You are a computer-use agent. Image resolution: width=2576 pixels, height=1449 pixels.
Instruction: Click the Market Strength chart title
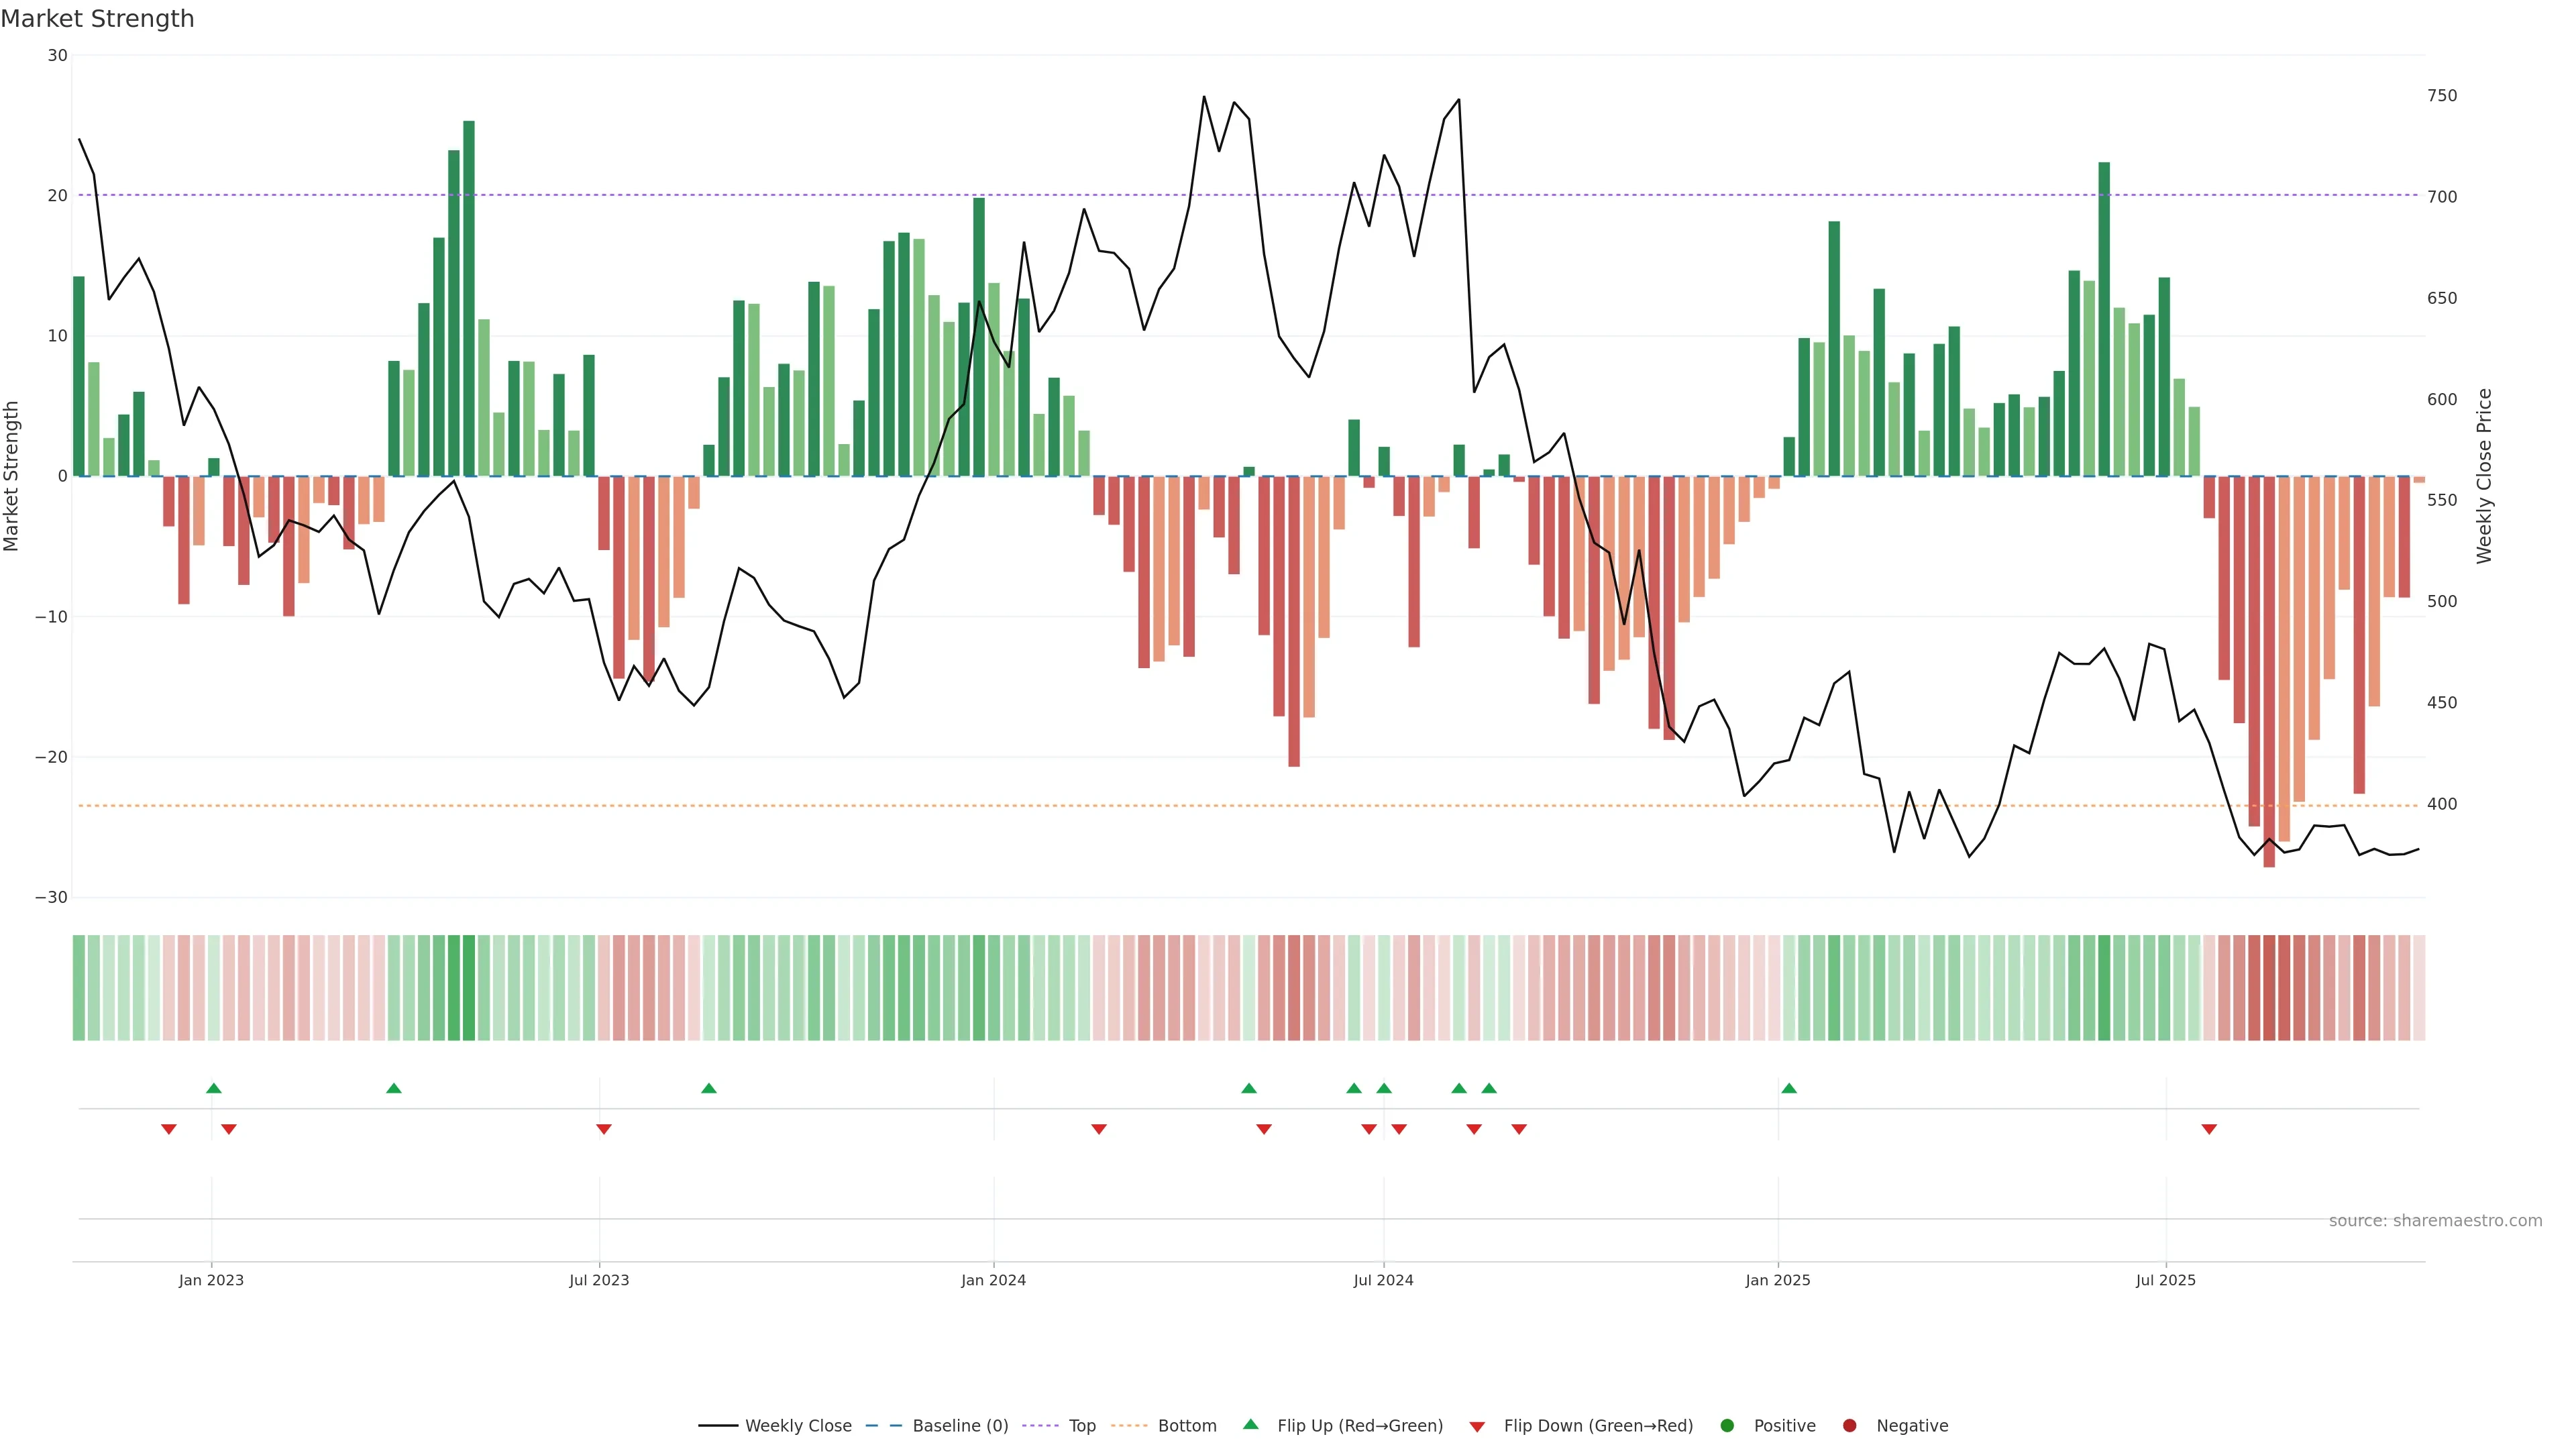(x=98, y=19)
